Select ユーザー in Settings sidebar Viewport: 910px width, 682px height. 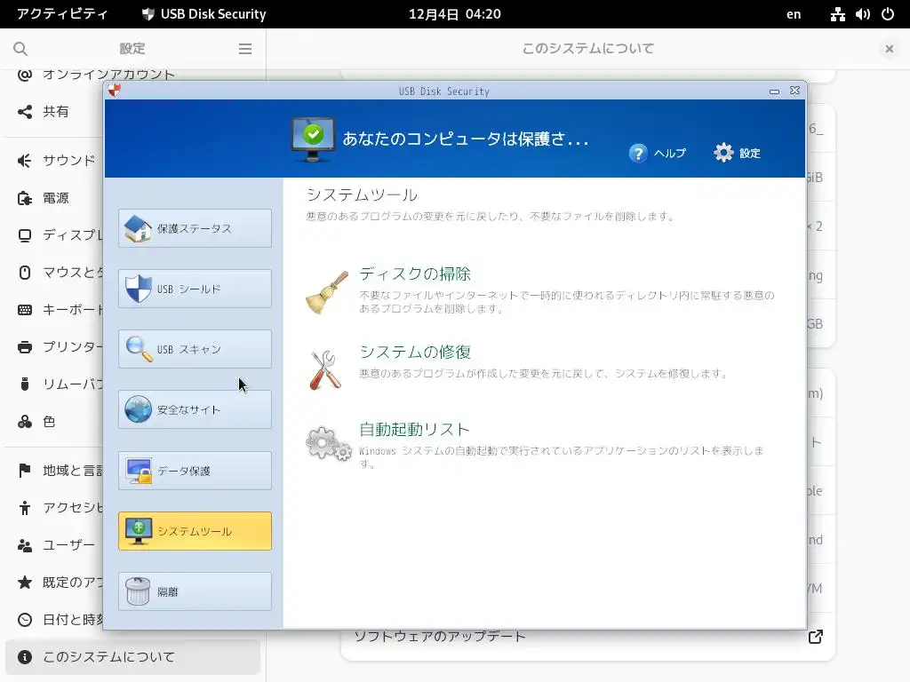click(x=55, y=545)
